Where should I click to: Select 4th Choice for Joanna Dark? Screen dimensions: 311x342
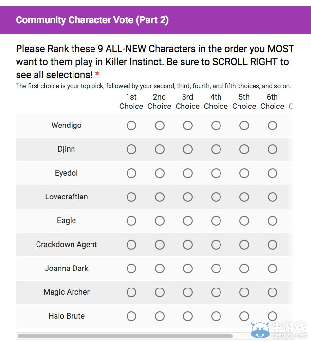click(x=216, y=269)
